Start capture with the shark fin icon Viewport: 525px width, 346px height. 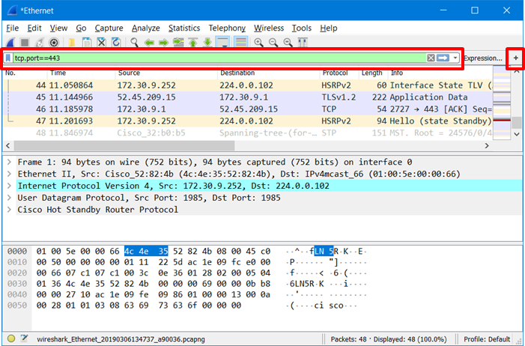point(10,43)
